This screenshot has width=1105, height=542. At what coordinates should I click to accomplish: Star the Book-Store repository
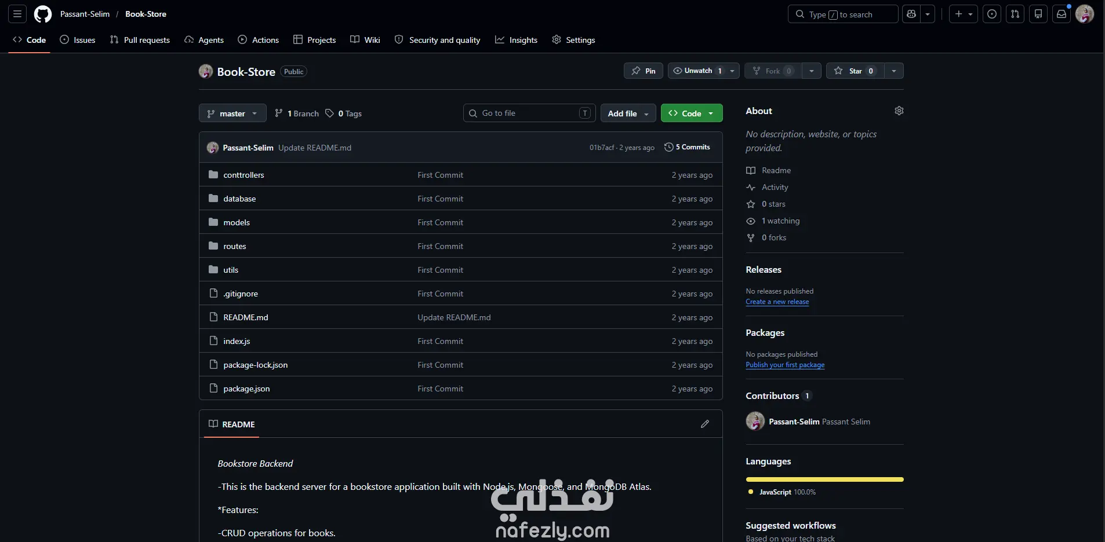click(855, 71)
